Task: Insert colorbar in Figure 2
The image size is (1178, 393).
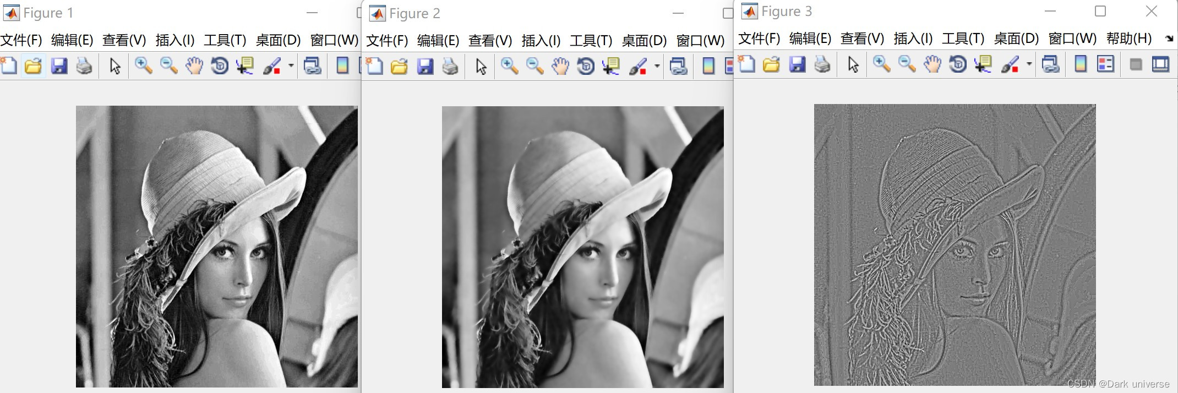Action: pos(708,66)
